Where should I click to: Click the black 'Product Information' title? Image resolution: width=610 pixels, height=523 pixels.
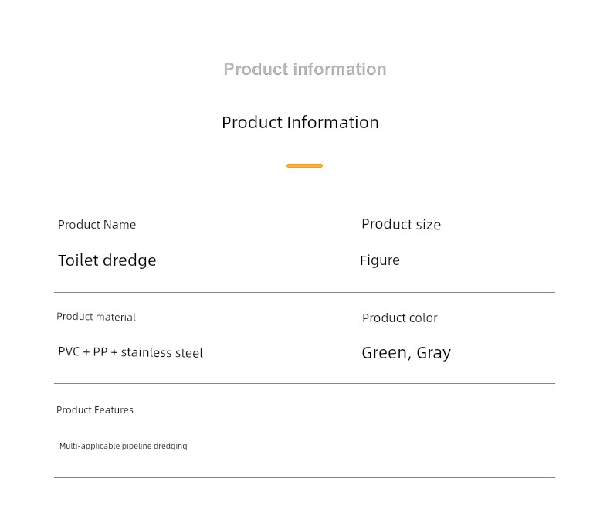coord(300,123)
